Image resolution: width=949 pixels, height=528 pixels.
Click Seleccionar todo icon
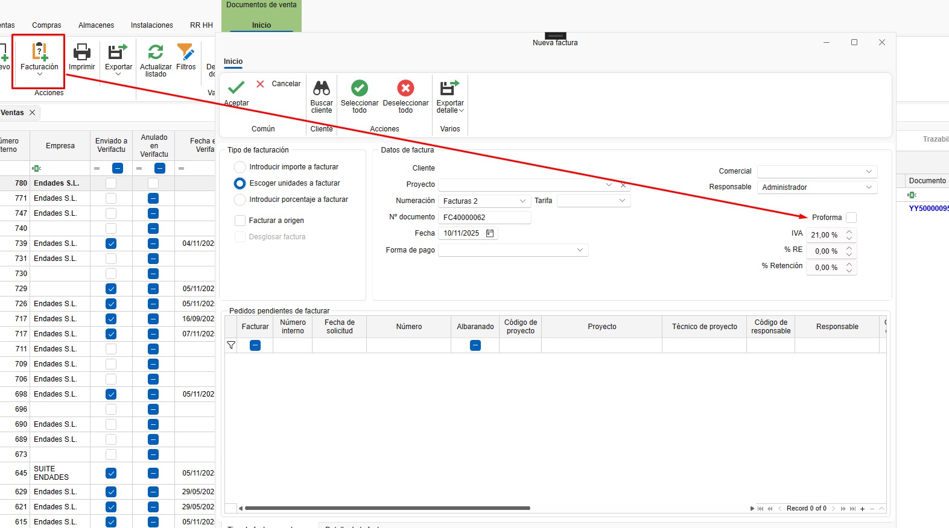(x=360, y=89)
